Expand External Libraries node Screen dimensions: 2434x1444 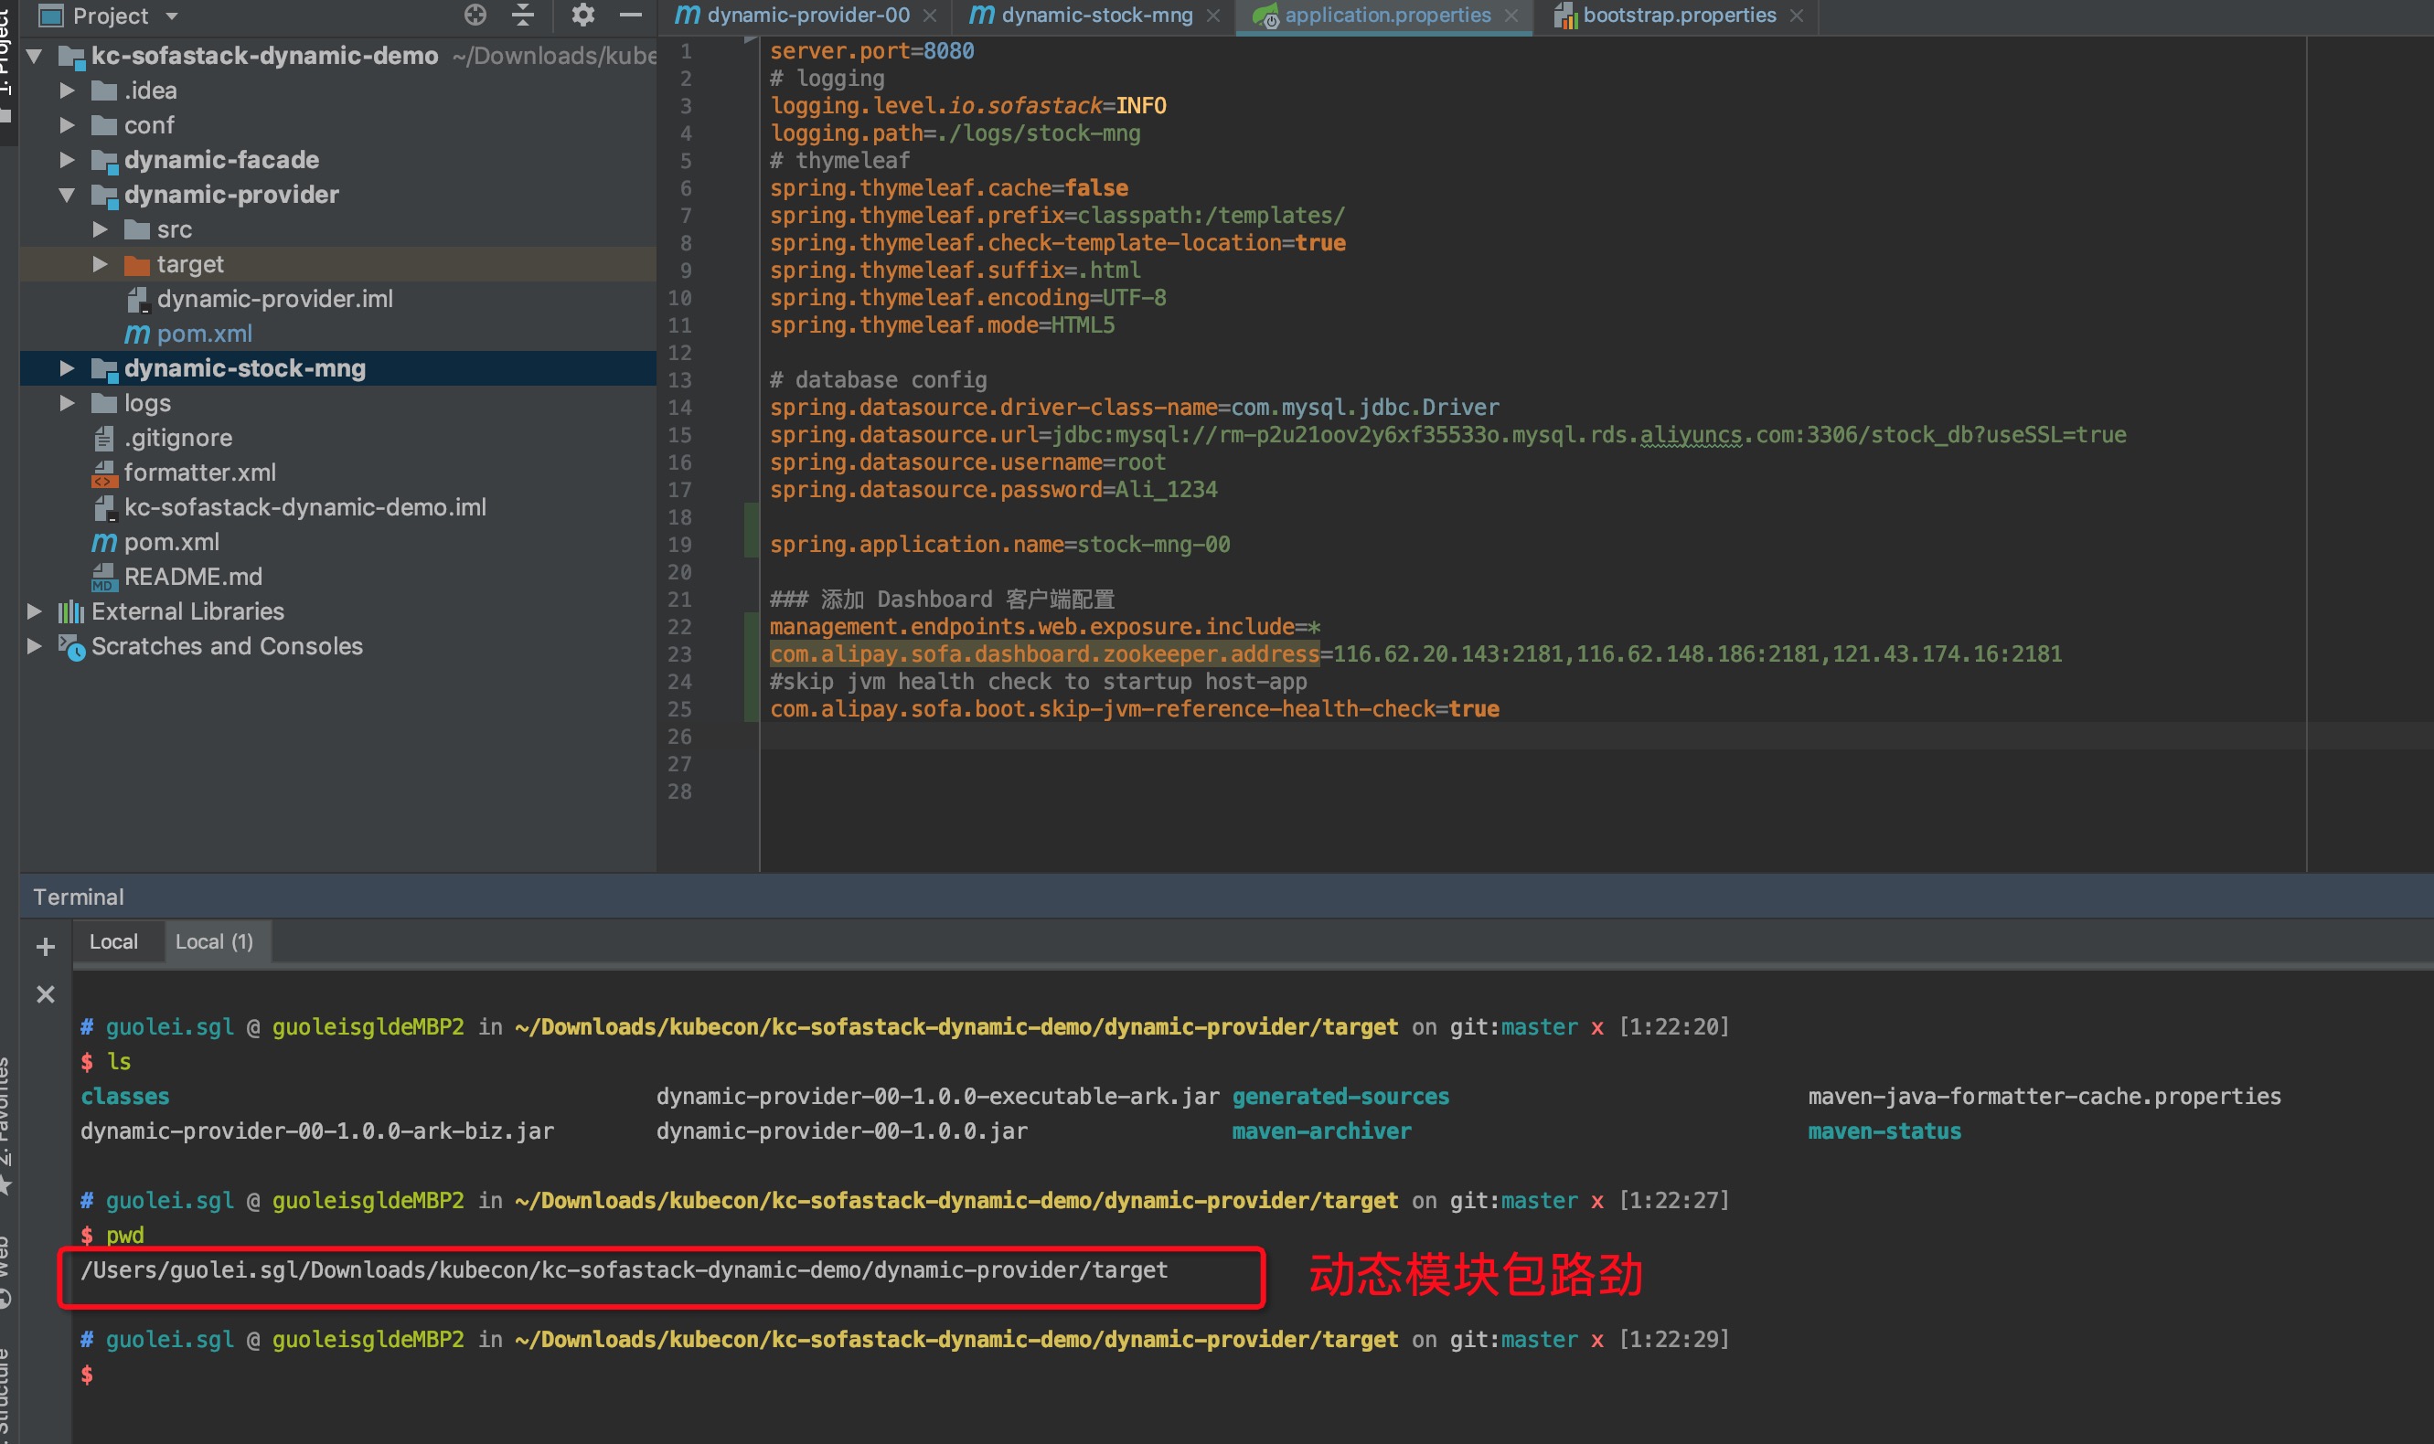pyautogui.click(x=34, y=611)
